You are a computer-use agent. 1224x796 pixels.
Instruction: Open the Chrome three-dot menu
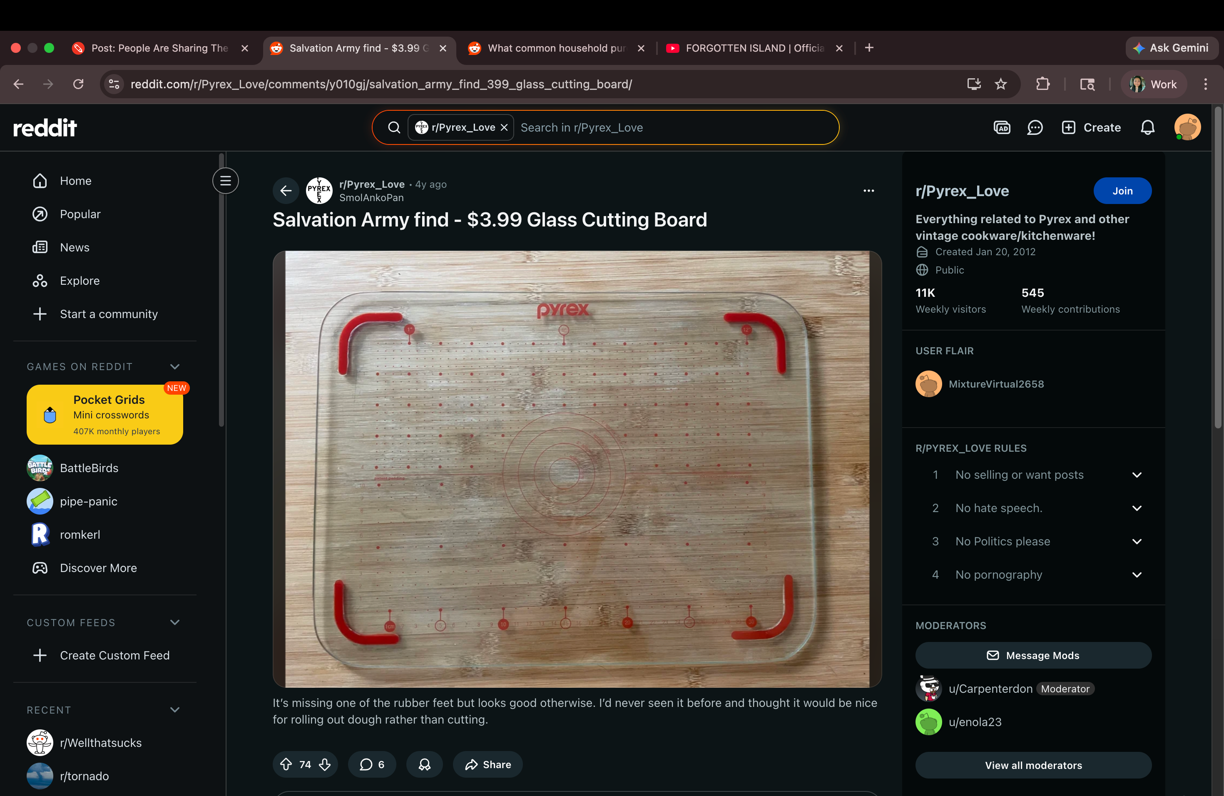pyautogui.click(x=1206, y=85)
